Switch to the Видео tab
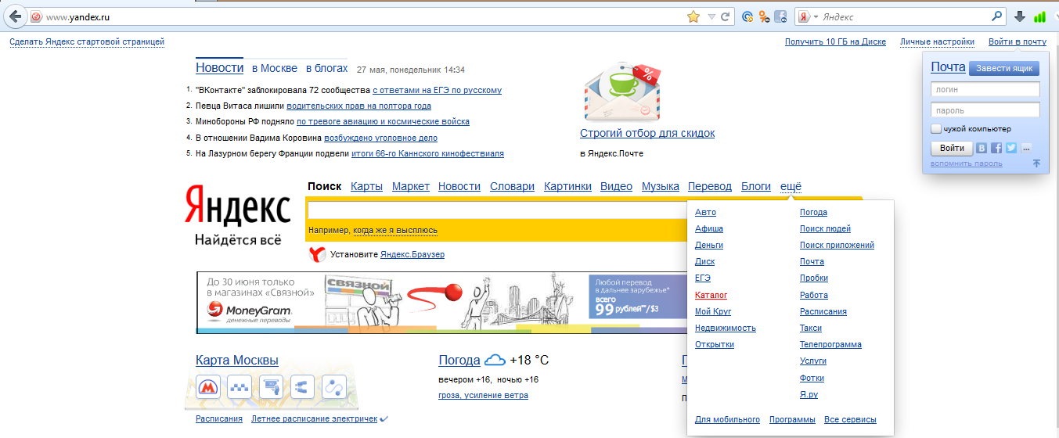Image resolution: width=1059 pixels, height=438 pixels. pyautogui.click(x=616, y=186)
